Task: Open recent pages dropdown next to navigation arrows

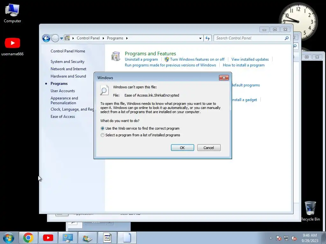Action: click(x=61, y=38)
